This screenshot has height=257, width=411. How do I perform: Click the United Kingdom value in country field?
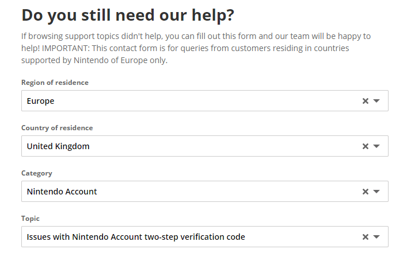[58, 146]
